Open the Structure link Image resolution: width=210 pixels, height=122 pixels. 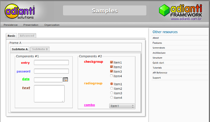[x=157, y=58]
